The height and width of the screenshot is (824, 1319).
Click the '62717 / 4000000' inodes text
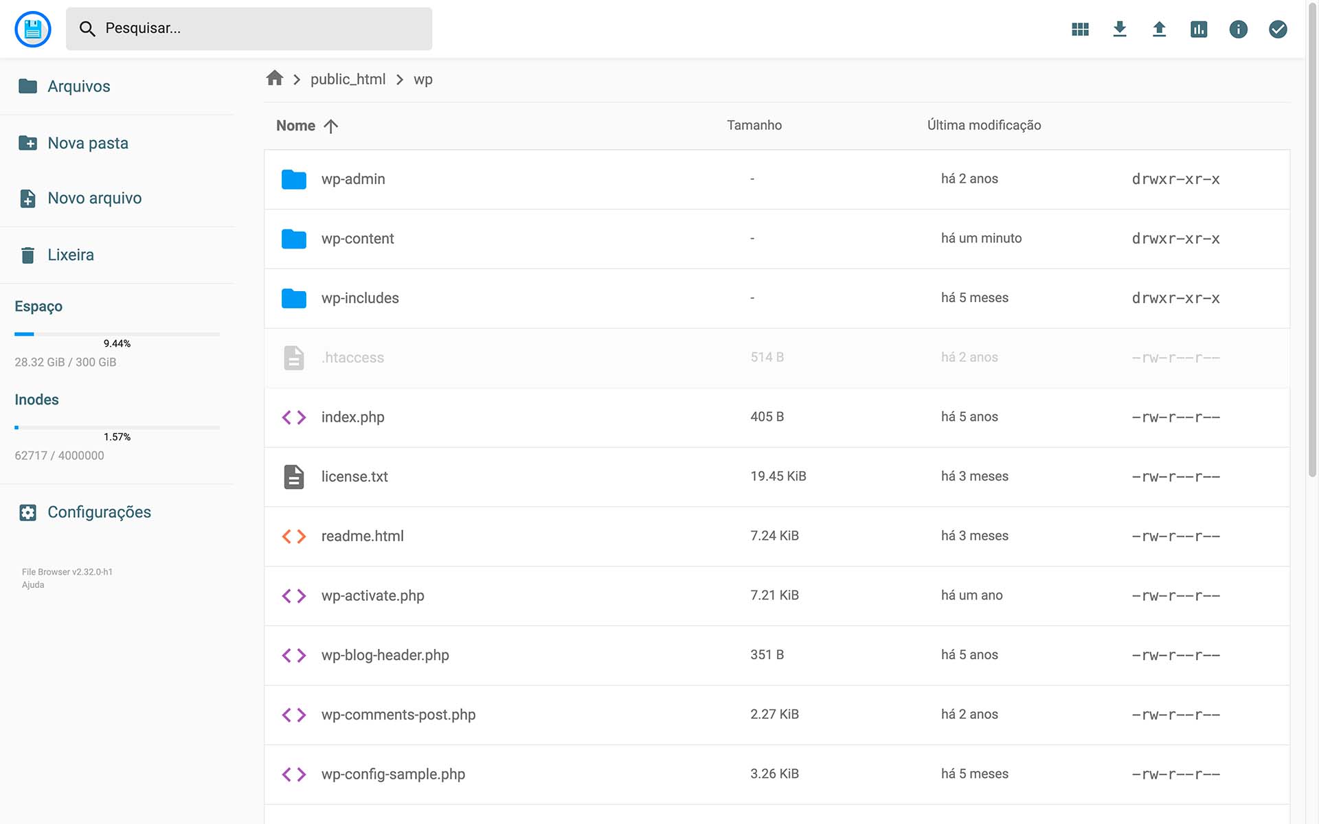[59, 455]
